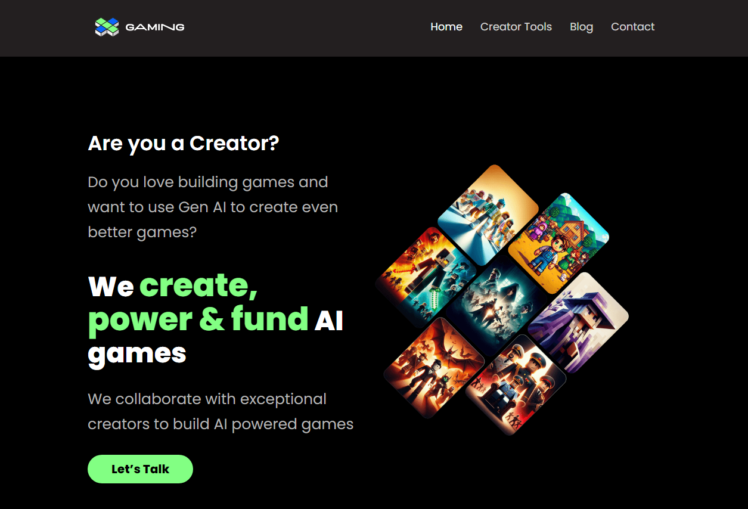Open the Blog nav link
The height and width of the screenshot is (509, 748).
(x=582, y=27)
